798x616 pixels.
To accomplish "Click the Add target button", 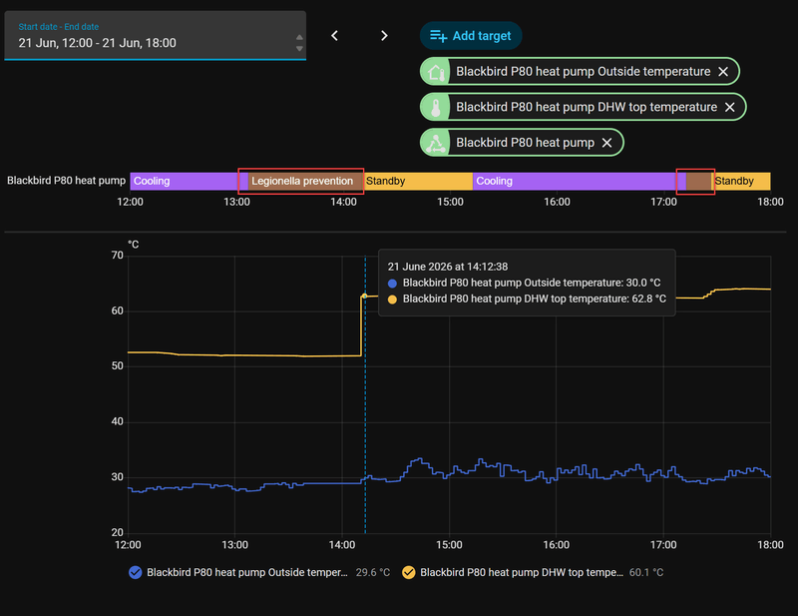I will [x=471, y=36].
